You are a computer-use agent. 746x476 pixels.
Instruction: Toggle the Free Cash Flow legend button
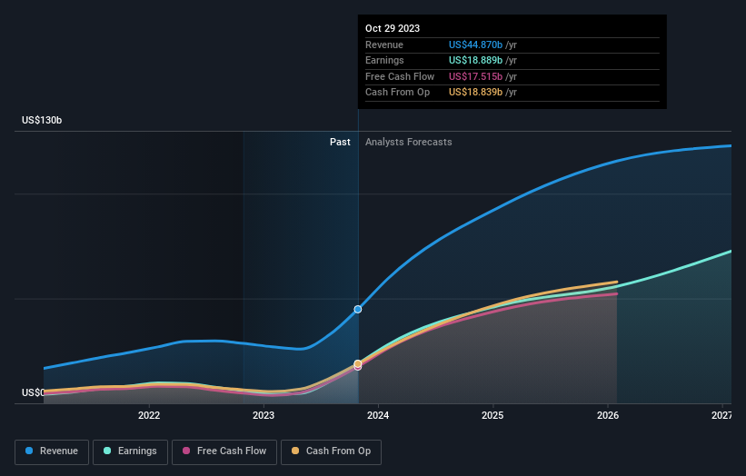[224, 451]
